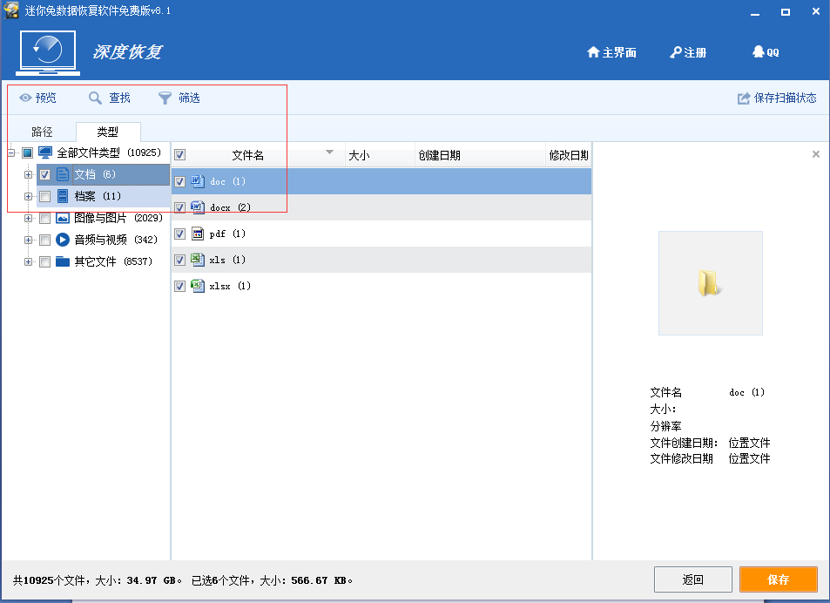Image resolution: width=830 pixels, height=603 pixels.
Task: Click the 'pdf (1)' file name
Action: (227, 234)
